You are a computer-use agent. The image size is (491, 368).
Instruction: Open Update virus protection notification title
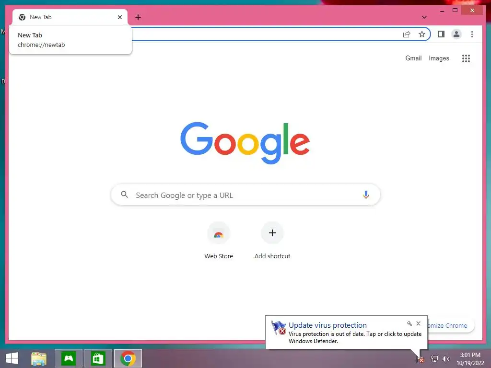coord(327,325)
